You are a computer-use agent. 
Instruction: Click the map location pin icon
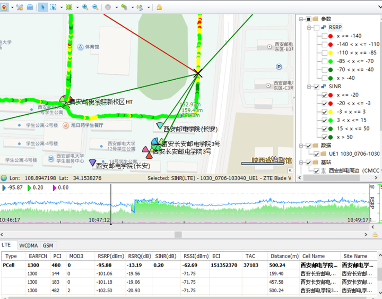[x=3, y=7]
